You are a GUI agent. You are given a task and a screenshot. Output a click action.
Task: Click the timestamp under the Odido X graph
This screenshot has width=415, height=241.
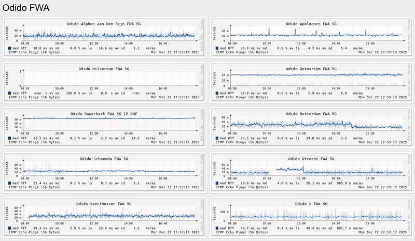[x=382, y=232]
